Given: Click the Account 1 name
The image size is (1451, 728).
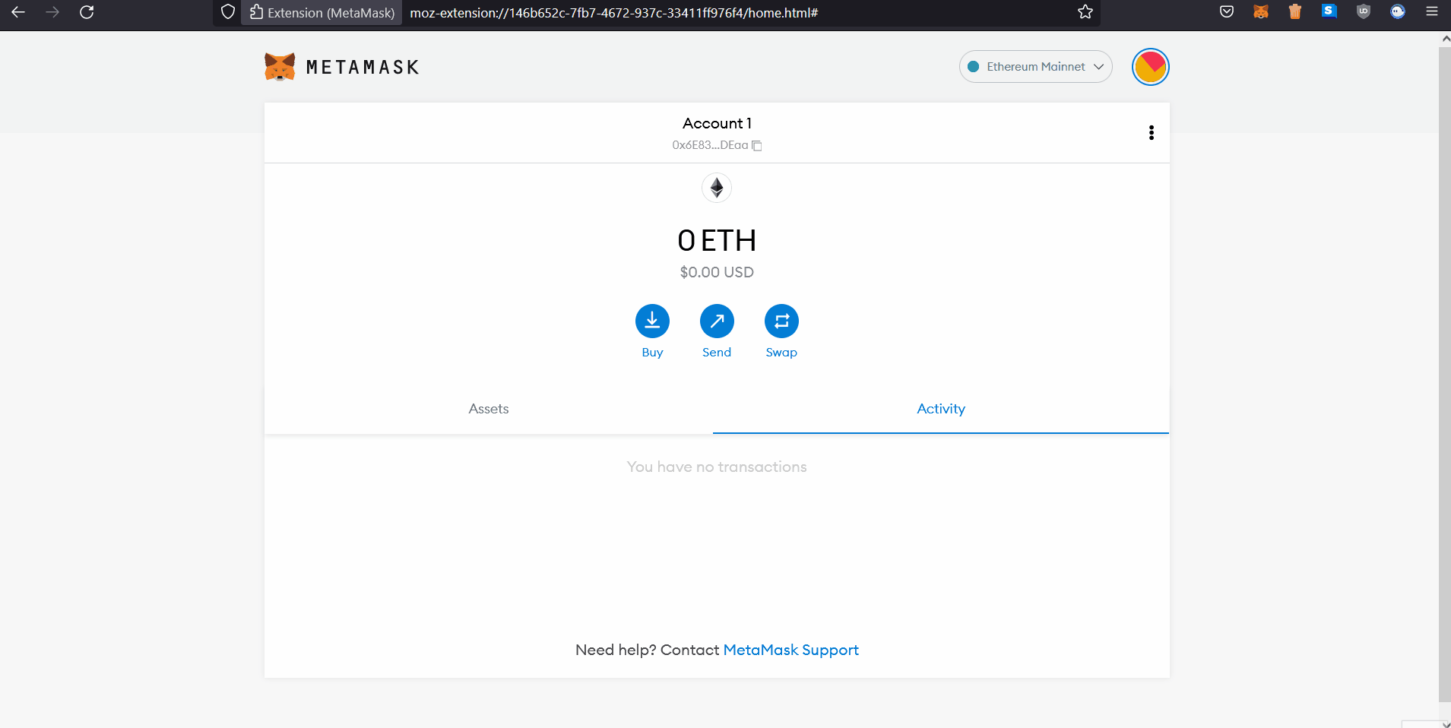Looking at the screenshot, I should coord(717,123).
